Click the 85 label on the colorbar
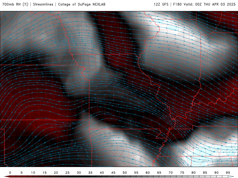 coord(205,173)
